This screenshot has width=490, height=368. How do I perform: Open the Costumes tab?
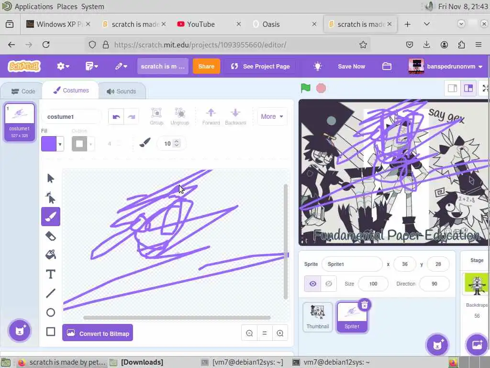[71, 91]
